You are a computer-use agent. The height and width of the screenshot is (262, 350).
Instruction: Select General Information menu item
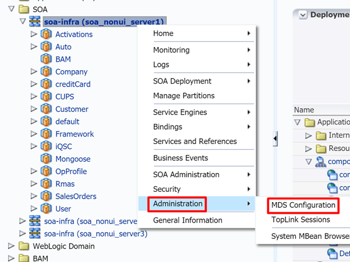click(x=197, y=220)
